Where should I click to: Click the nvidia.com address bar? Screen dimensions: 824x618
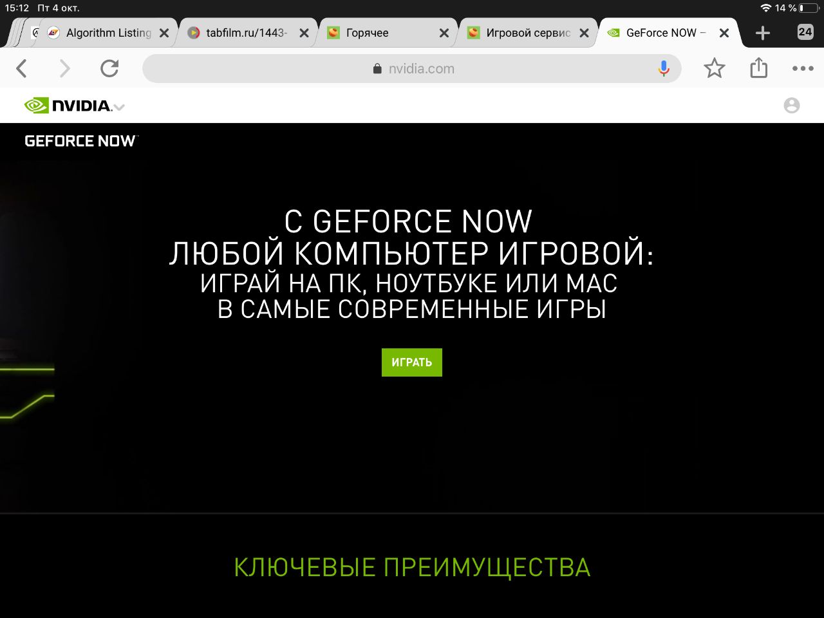point(412,68)
